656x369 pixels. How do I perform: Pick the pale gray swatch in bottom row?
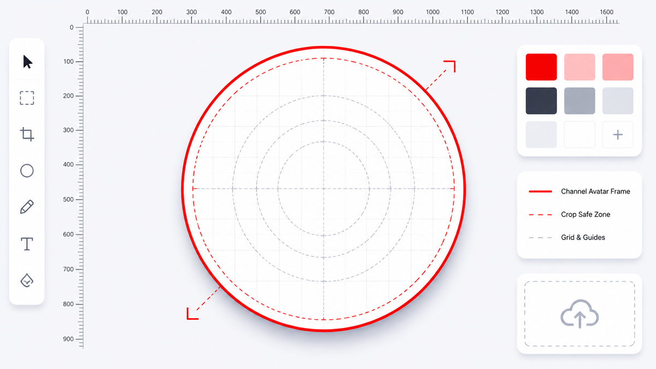[541, 134]
